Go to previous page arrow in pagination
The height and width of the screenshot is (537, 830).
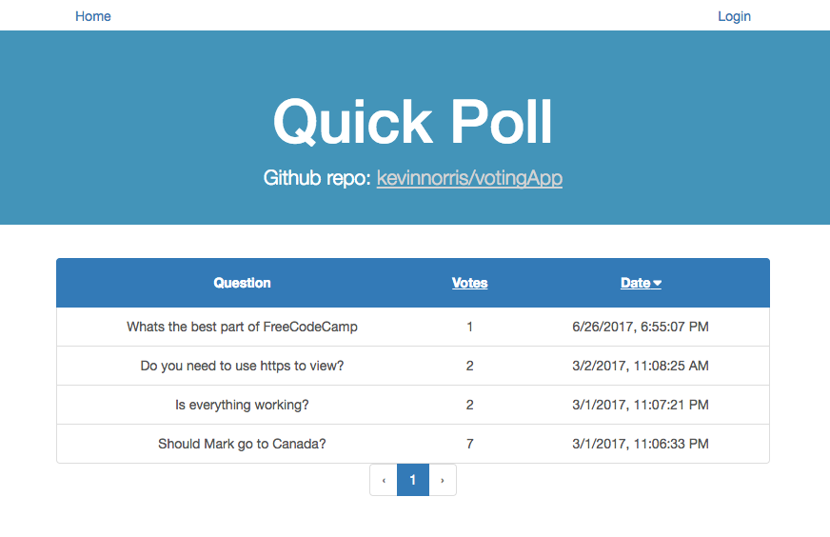pos(384,480)
